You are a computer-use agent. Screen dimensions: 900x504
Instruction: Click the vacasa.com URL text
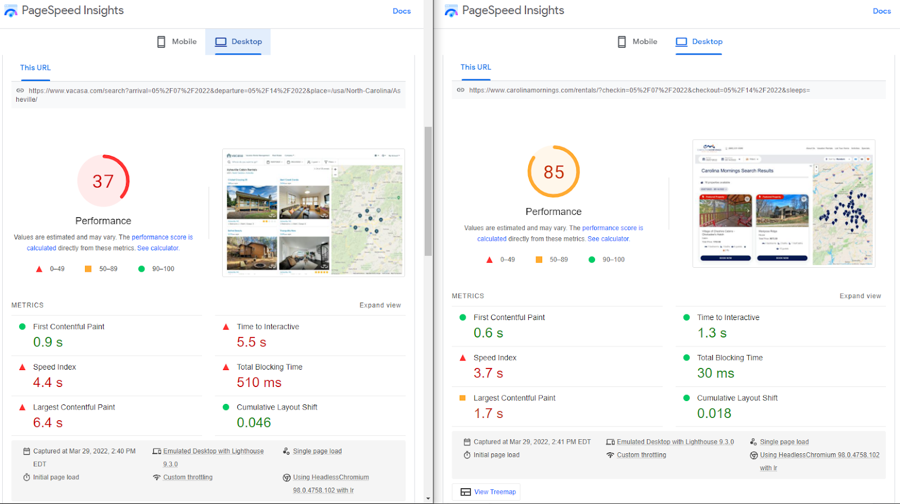coord(209,95)
